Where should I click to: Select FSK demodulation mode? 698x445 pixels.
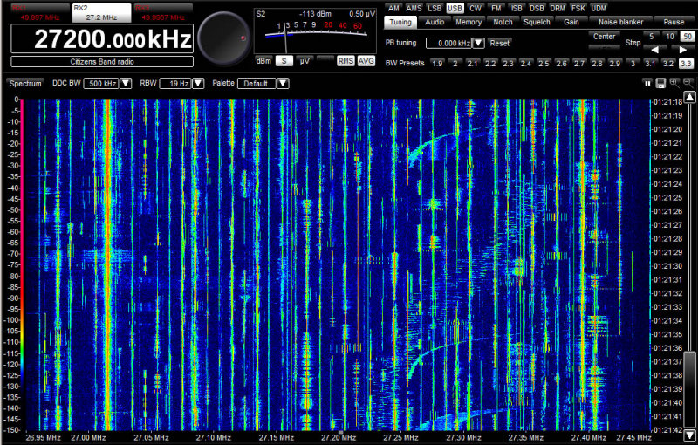tap(578, 8)
